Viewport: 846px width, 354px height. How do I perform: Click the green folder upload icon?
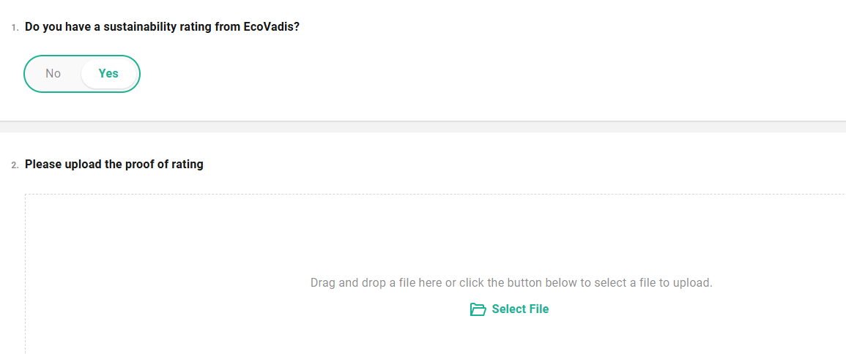click(478, 309)
